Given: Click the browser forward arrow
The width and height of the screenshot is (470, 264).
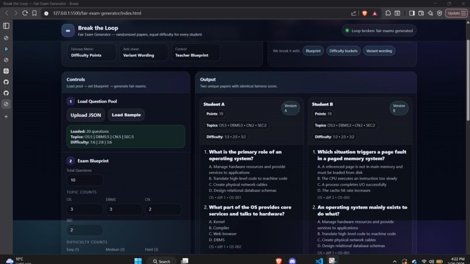Looking at the screenshot, I should click(x=16, y=13).
